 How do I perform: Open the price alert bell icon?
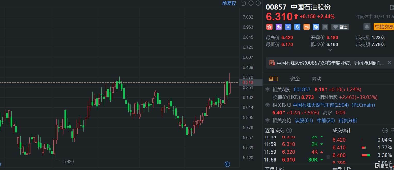[x=367, y=27]
